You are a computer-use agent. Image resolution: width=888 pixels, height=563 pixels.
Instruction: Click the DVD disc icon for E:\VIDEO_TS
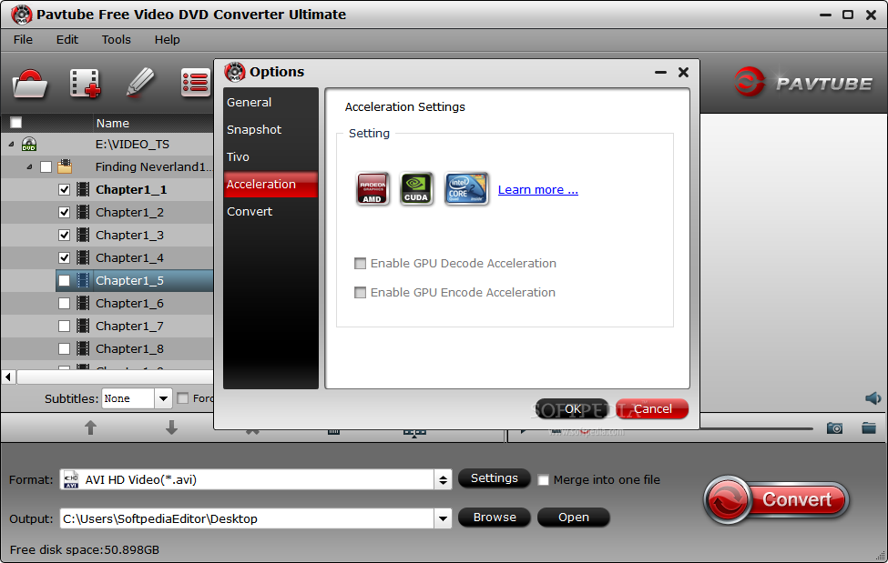[29, 145]
